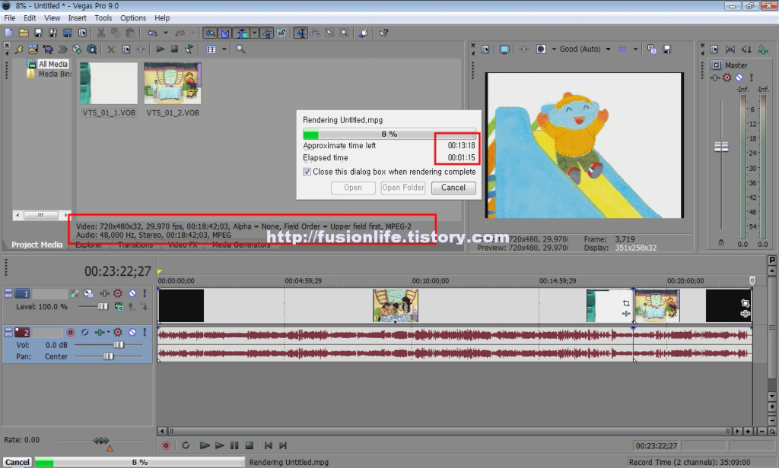Open Auto Ripple mode dropdown arrow

[254, 33]
